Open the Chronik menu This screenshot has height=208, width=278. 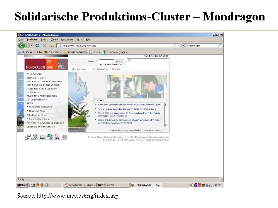(x=54, y=40)
